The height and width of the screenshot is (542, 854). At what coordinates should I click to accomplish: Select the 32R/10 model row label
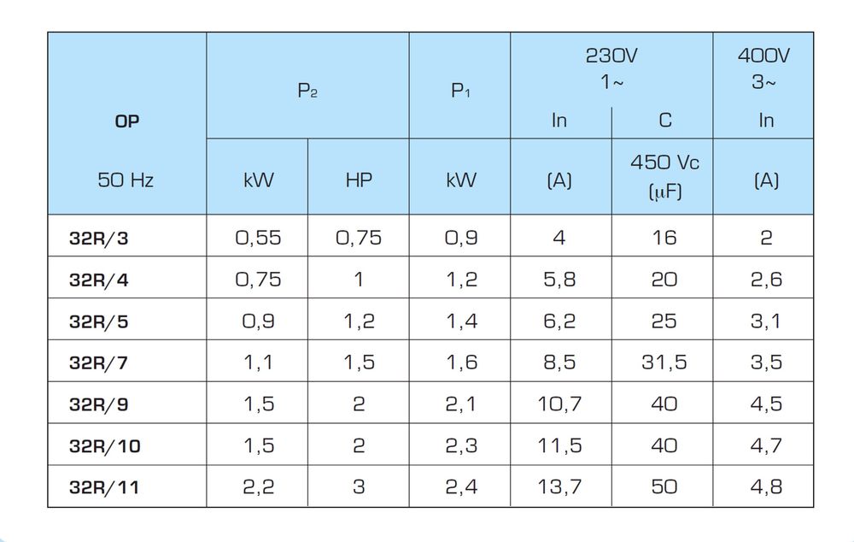click(x=104, y=446)
